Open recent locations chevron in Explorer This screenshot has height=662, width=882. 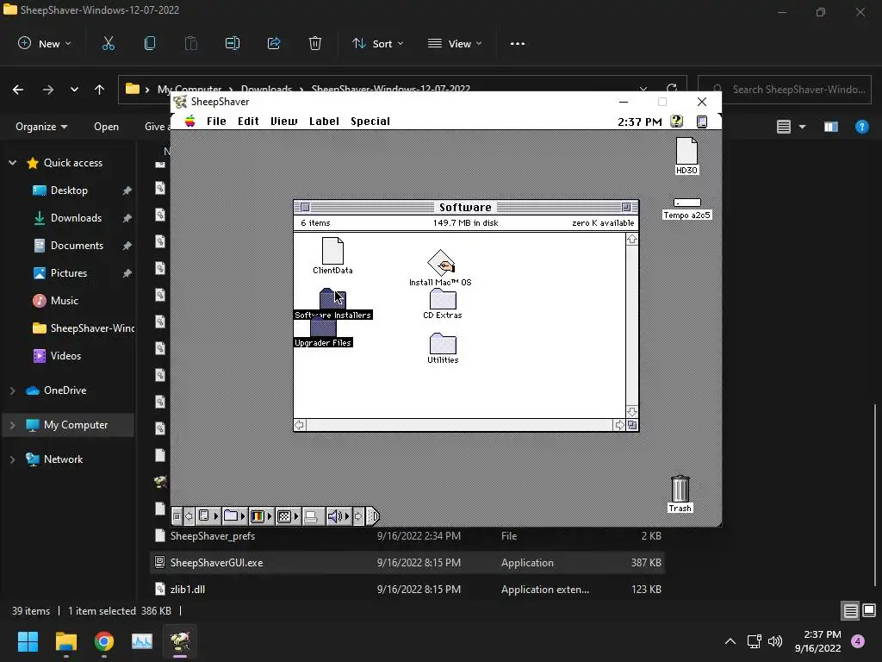(74, 90)
